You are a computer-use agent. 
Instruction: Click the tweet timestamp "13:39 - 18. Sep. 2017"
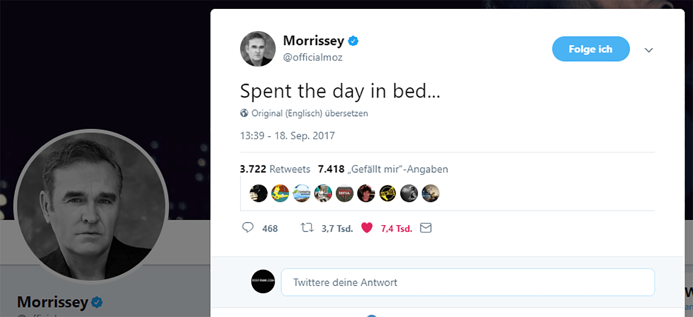[x=287, y=136]
